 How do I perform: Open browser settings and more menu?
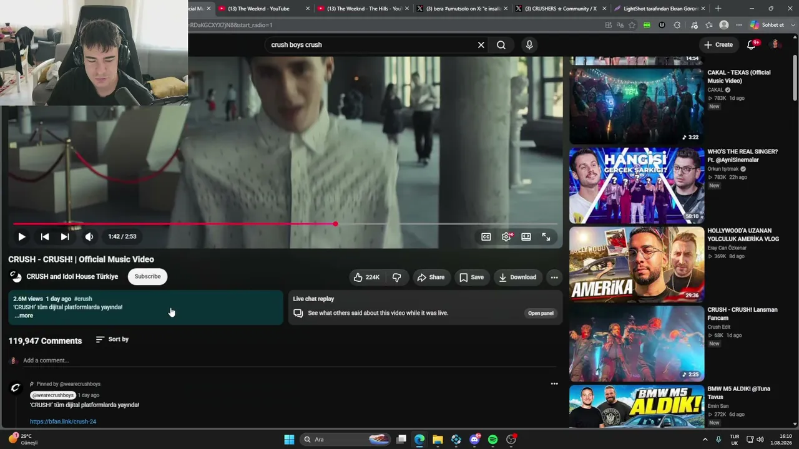[739, 25]
